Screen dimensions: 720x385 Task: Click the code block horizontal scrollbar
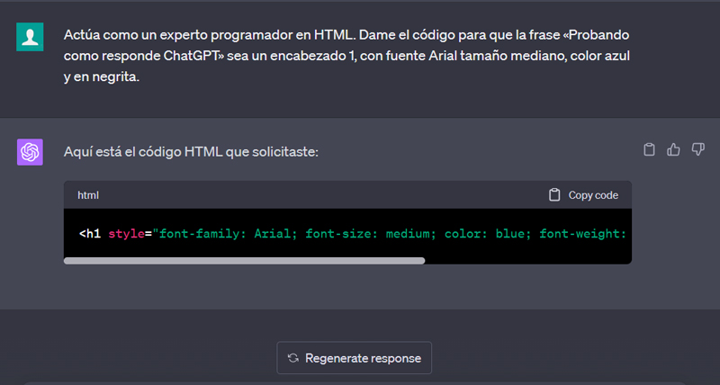click(244, 261)
